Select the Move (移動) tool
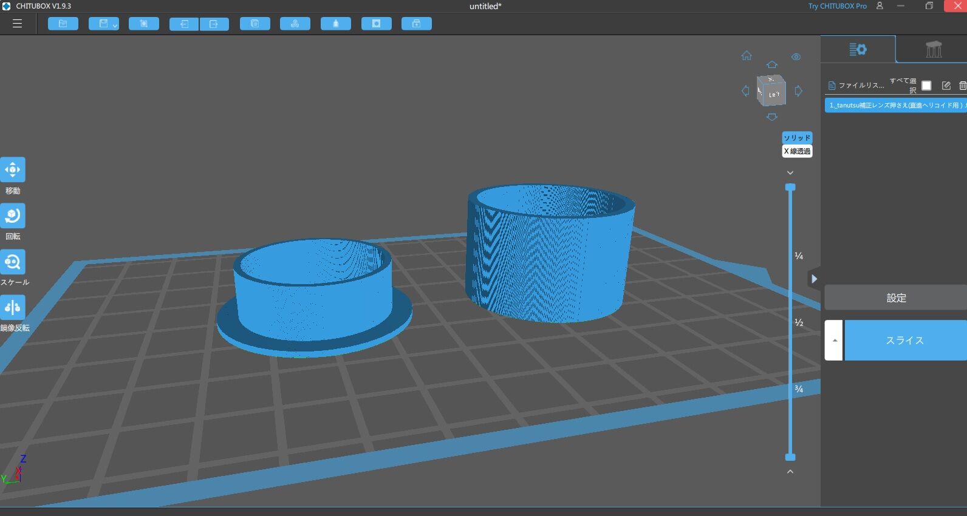Screen dimensions: 967x516 [13, 170]
